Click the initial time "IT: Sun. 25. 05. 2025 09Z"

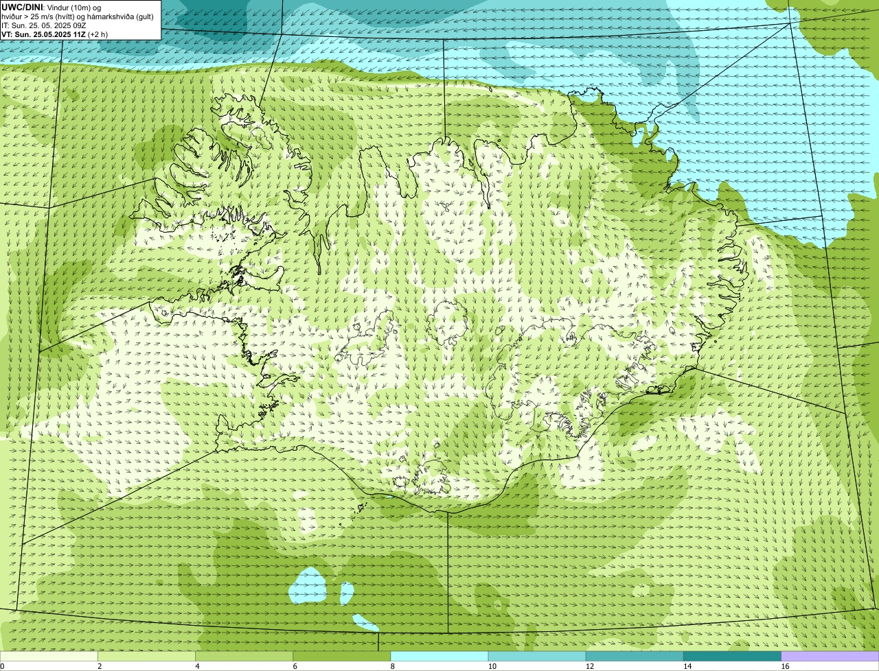pyautogui.click(x=44, y=25)
